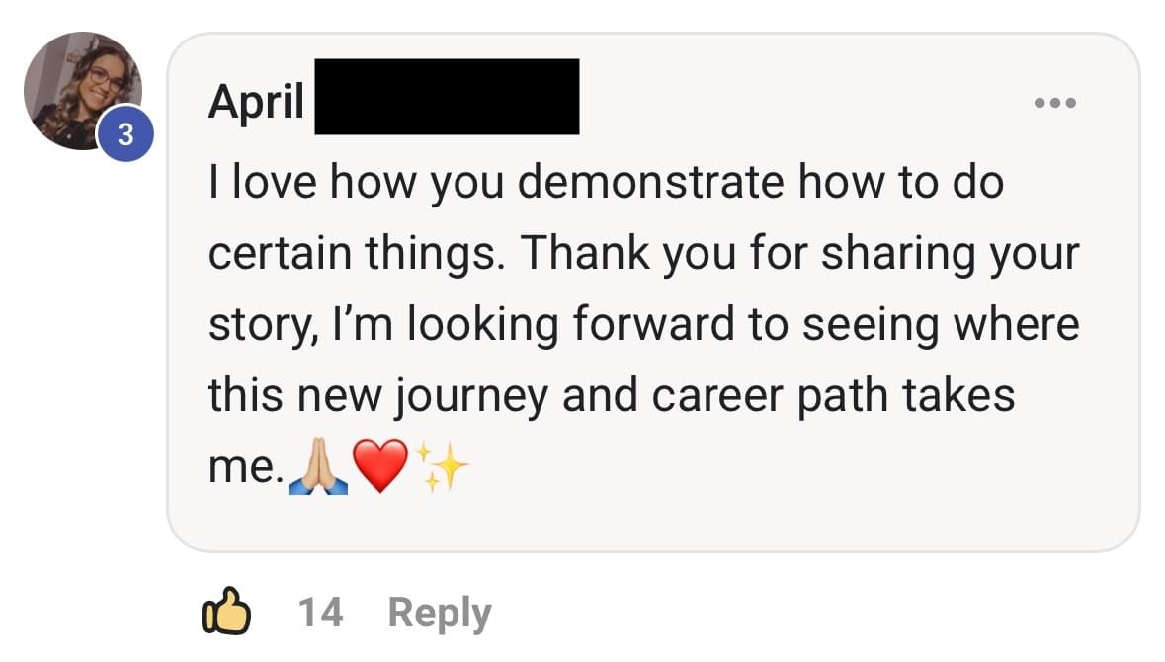Image resolution: width=1165 pixels, height=662 pixels.
Task: View the 14 likes count
Action: pyautogui.click(x=320, y=613)
